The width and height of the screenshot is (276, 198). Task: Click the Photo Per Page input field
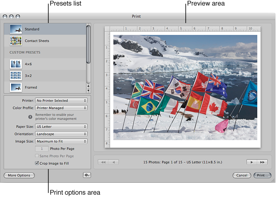tap(42, 149)
